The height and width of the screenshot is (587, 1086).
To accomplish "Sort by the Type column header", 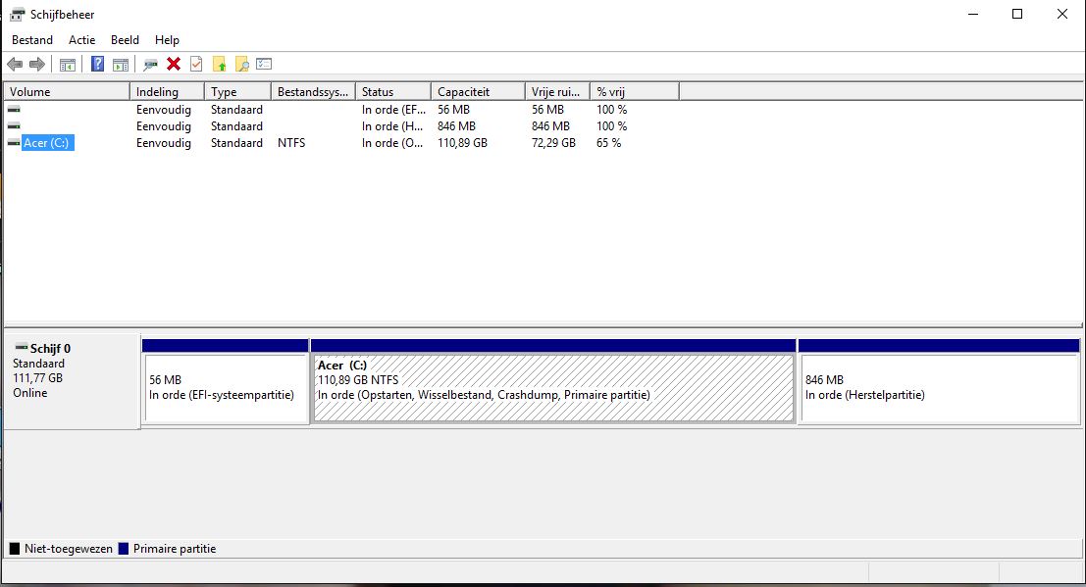I will click(x=237, y=91).
